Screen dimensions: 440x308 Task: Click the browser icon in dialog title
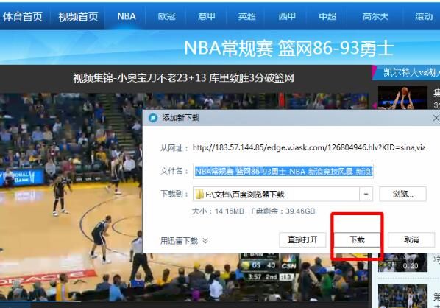pos(153,117)
